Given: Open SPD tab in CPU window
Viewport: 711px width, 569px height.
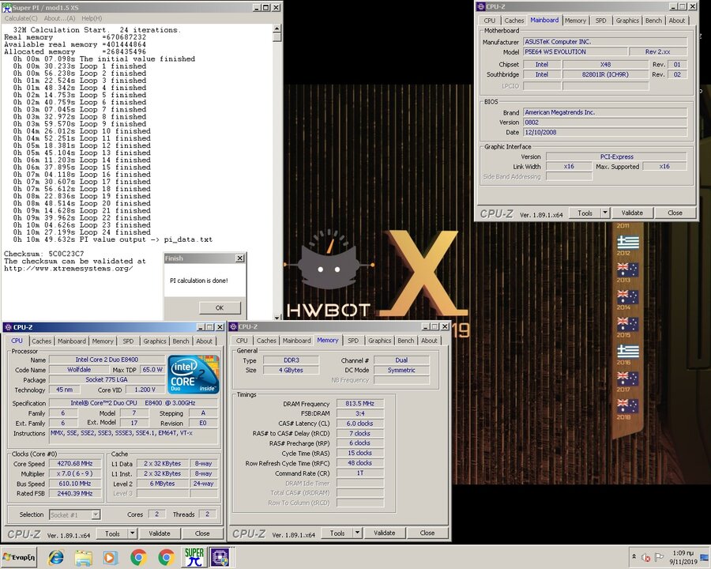Looking at the screenshot, I should (128, 341).
